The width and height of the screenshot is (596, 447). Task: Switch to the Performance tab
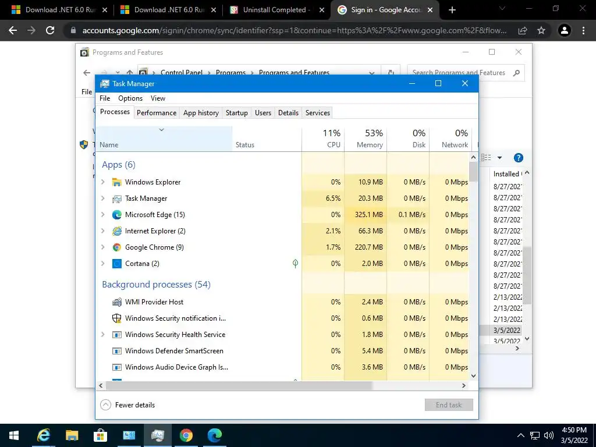tap(157, 113)
